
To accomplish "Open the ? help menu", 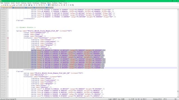I will pos(69,3).
